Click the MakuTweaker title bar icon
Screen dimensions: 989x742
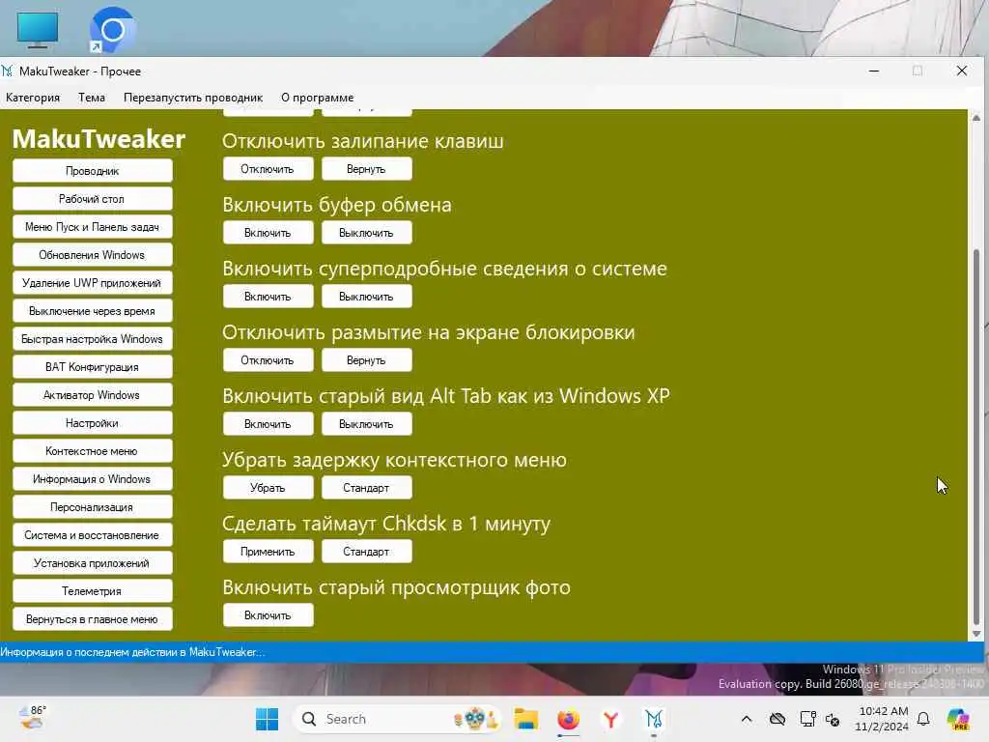click(x=8, y=71)
